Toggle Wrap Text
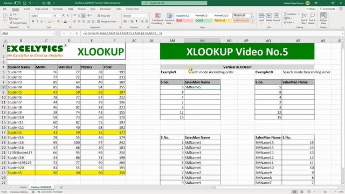The height and width of the screenshot is (194, 345). coord(104,16)
